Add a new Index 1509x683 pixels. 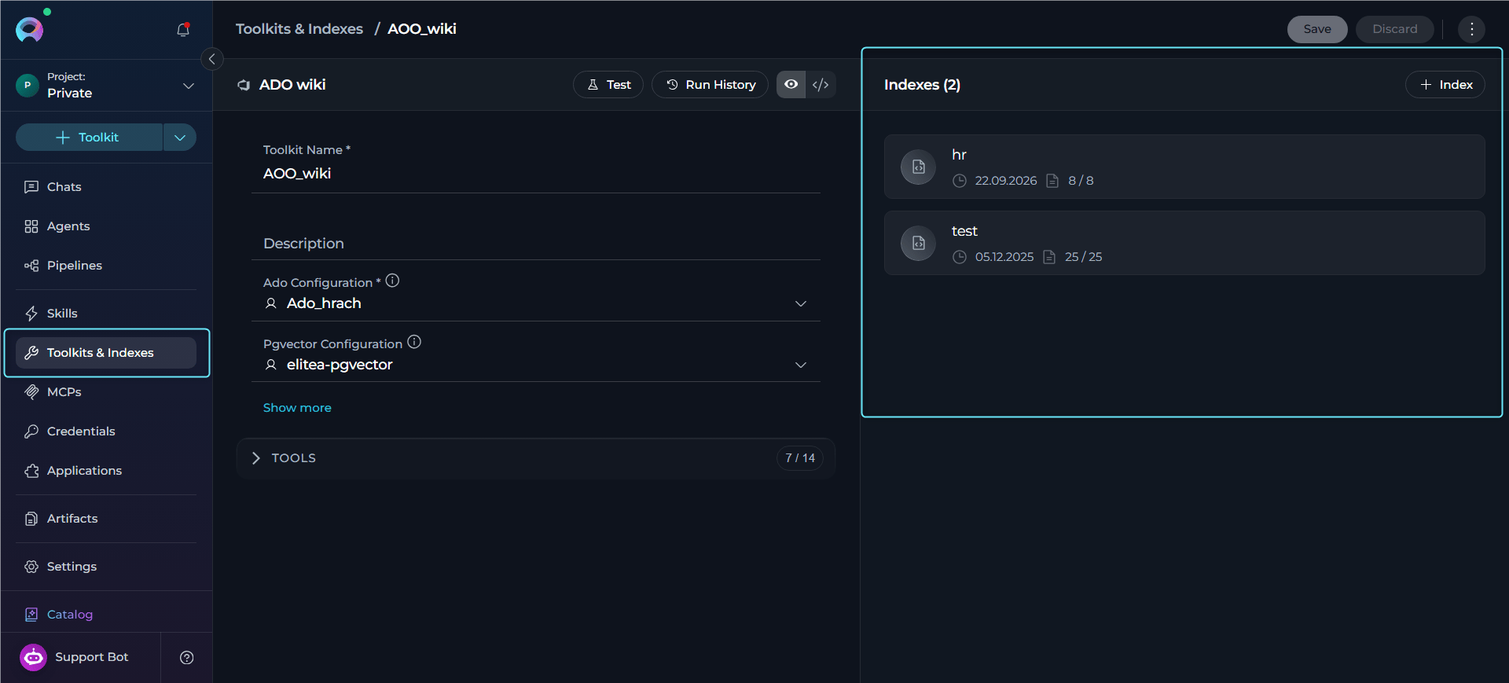pos(1445,85)
